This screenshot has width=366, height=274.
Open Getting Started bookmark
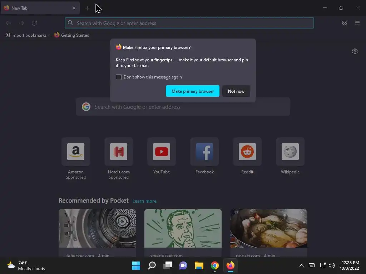pyautogui.click(x=72, y=35)
